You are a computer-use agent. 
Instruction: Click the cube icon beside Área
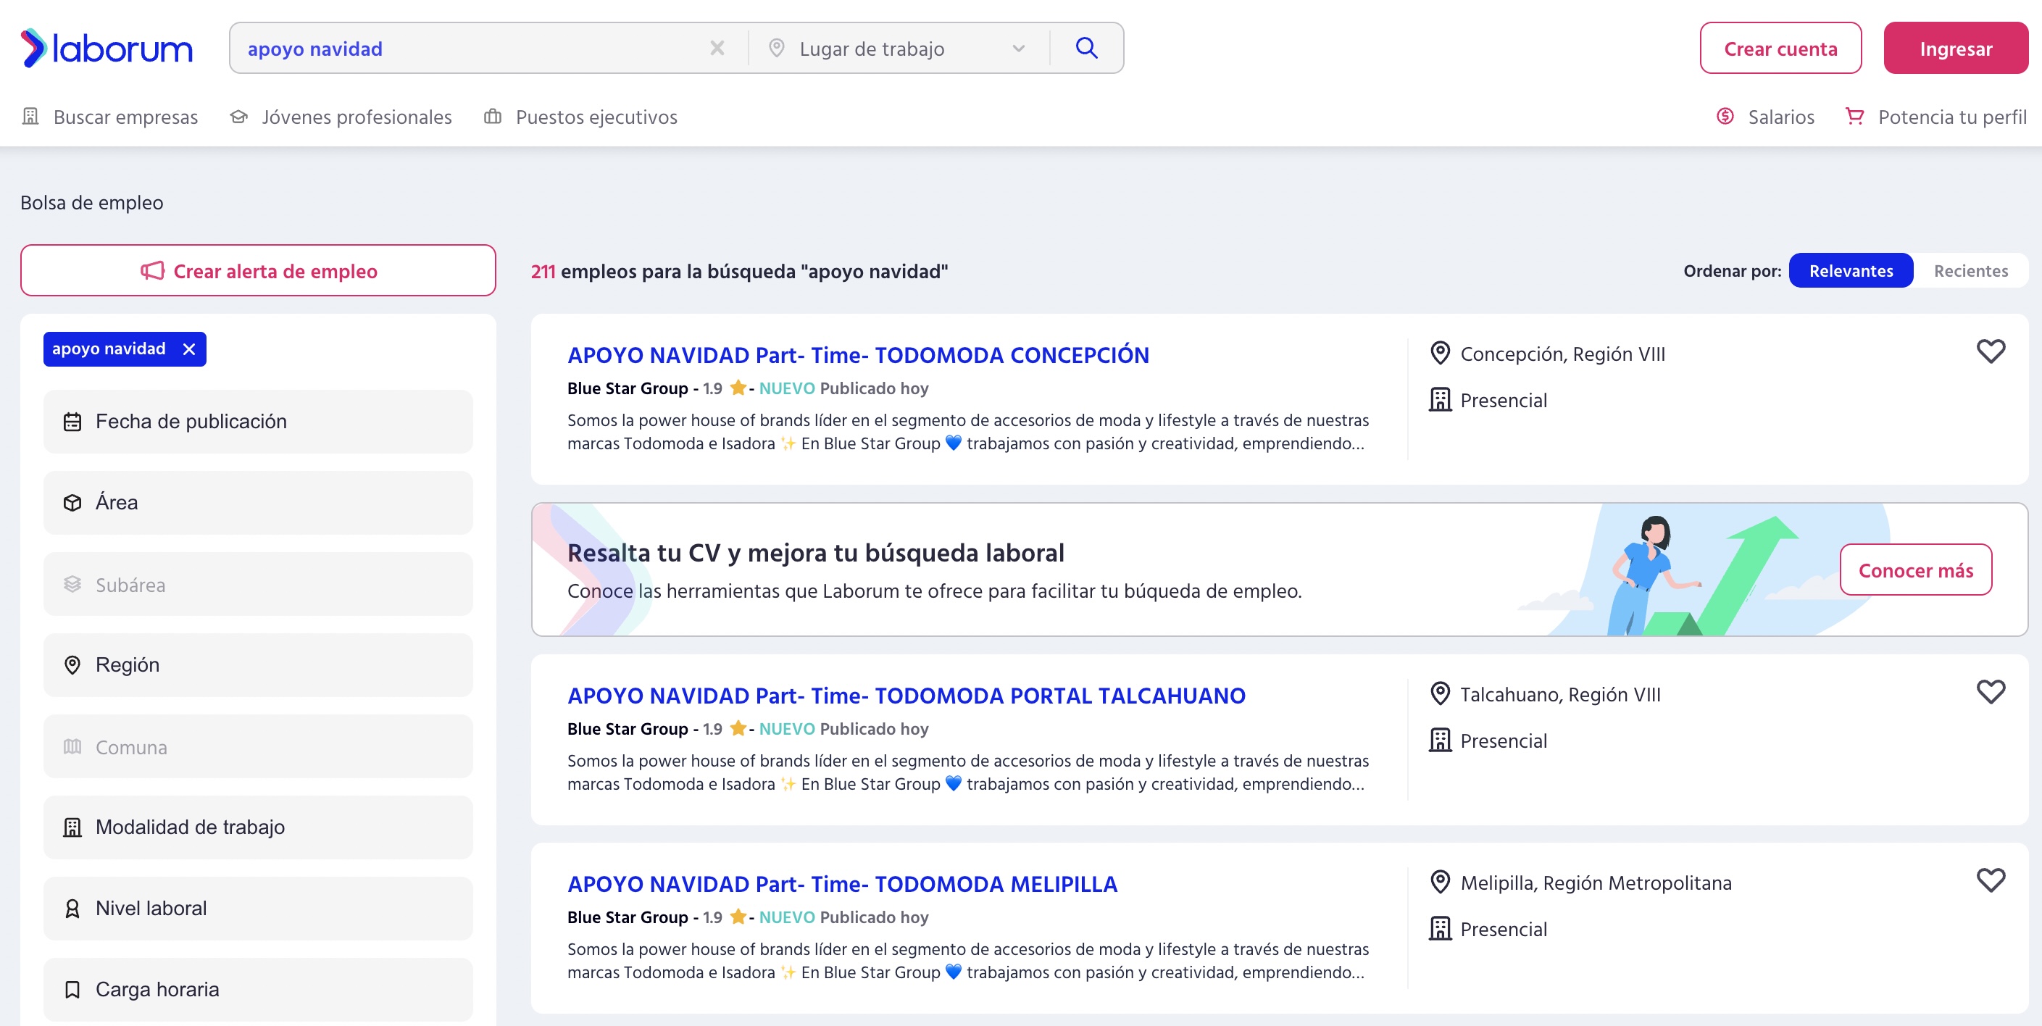point(72,503)
